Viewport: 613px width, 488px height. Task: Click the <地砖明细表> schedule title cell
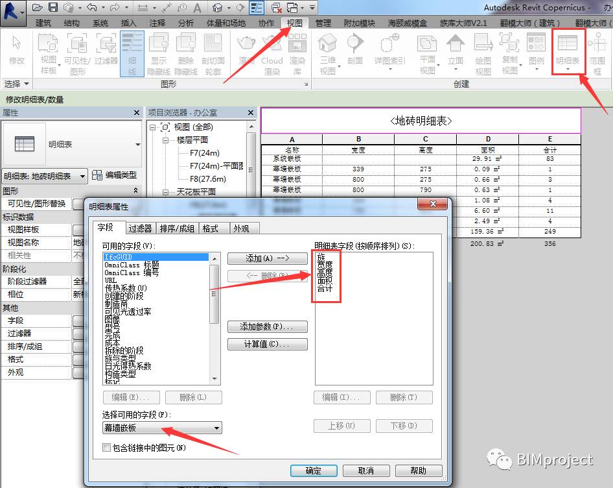point(421,121)
